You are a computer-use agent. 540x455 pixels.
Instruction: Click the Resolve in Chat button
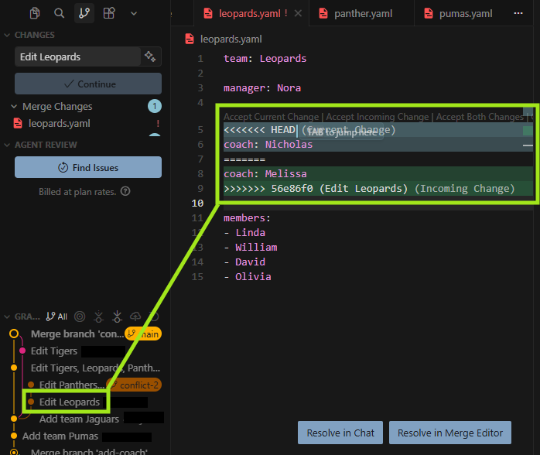pyautogui.click(x=340, y=433)
